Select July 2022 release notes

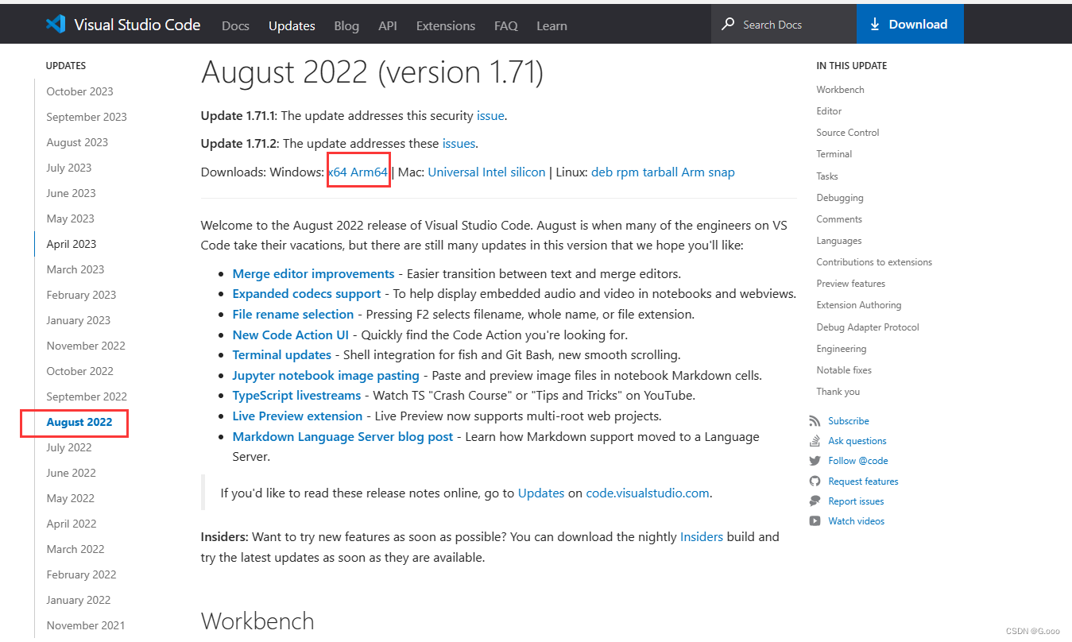click(69, 447)
